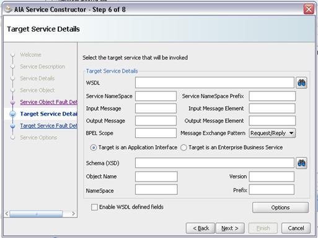Image resolution: width=318 pixels, height=238 pixels.
Task: Click the Service Object Fault step bullet
Action: pyautogui.click(x=13, y=102)
